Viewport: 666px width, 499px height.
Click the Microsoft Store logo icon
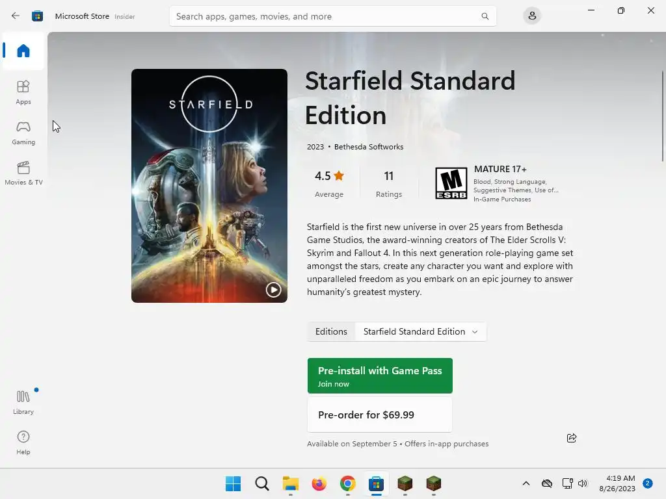pyautogui.click(x=37, y=16)
